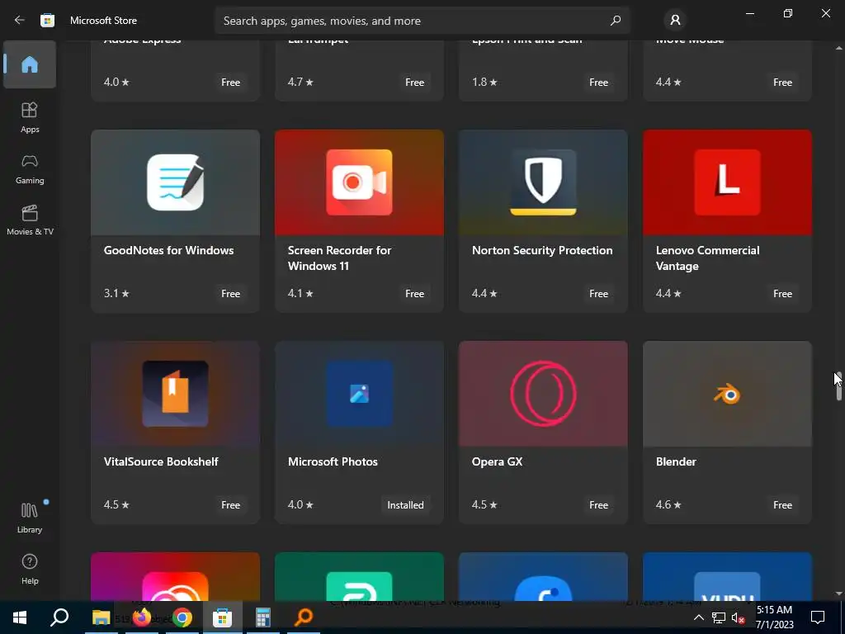Click the Microsoft Store logo icon

click(x=47, y=21)
